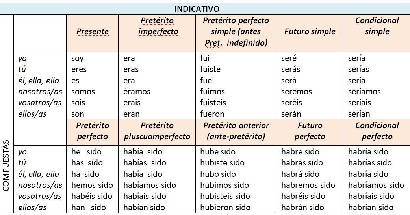Select 'habréis sido' text

click(x=303, y=196)
